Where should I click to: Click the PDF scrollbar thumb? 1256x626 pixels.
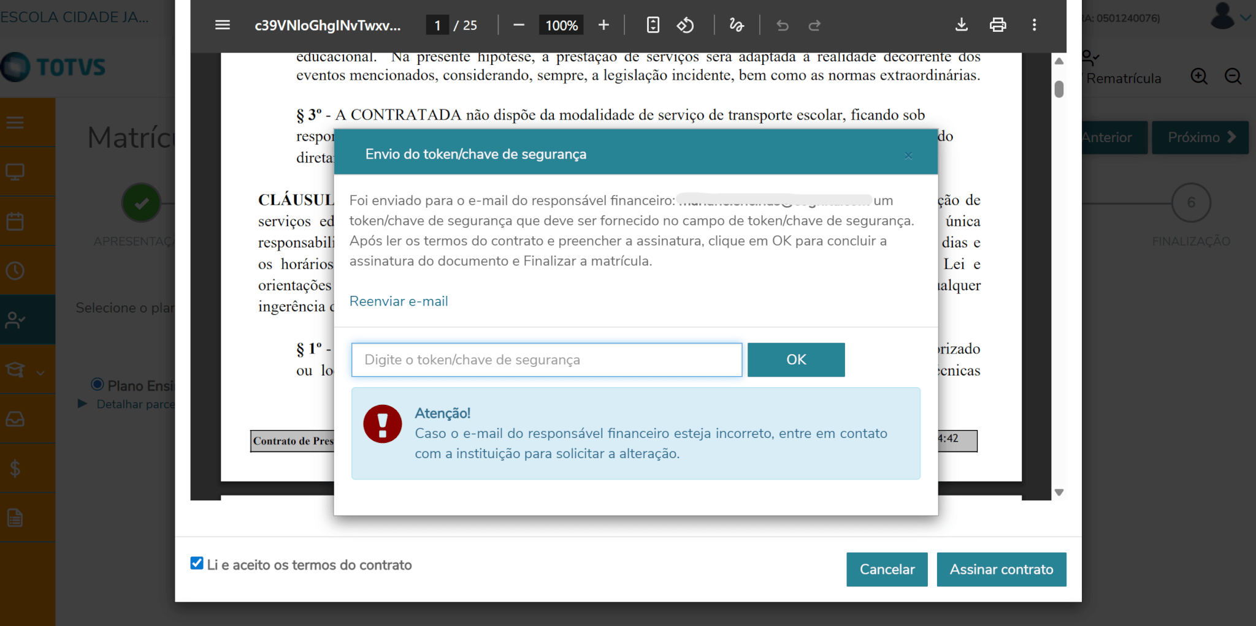click(x=1059, y=89)
